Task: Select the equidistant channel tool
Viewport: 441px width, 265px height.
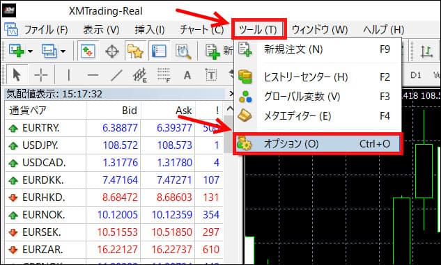Action: 140,75
